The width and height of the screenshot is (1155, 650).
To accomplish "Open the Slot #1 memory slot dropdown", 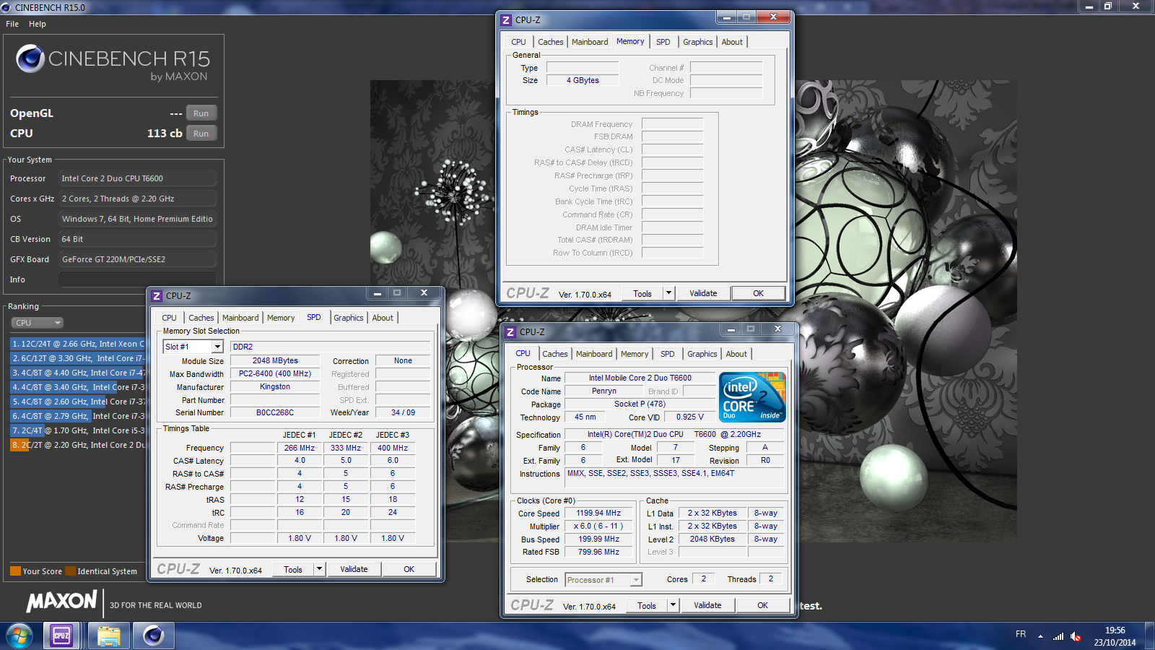I will coord(217,347).
